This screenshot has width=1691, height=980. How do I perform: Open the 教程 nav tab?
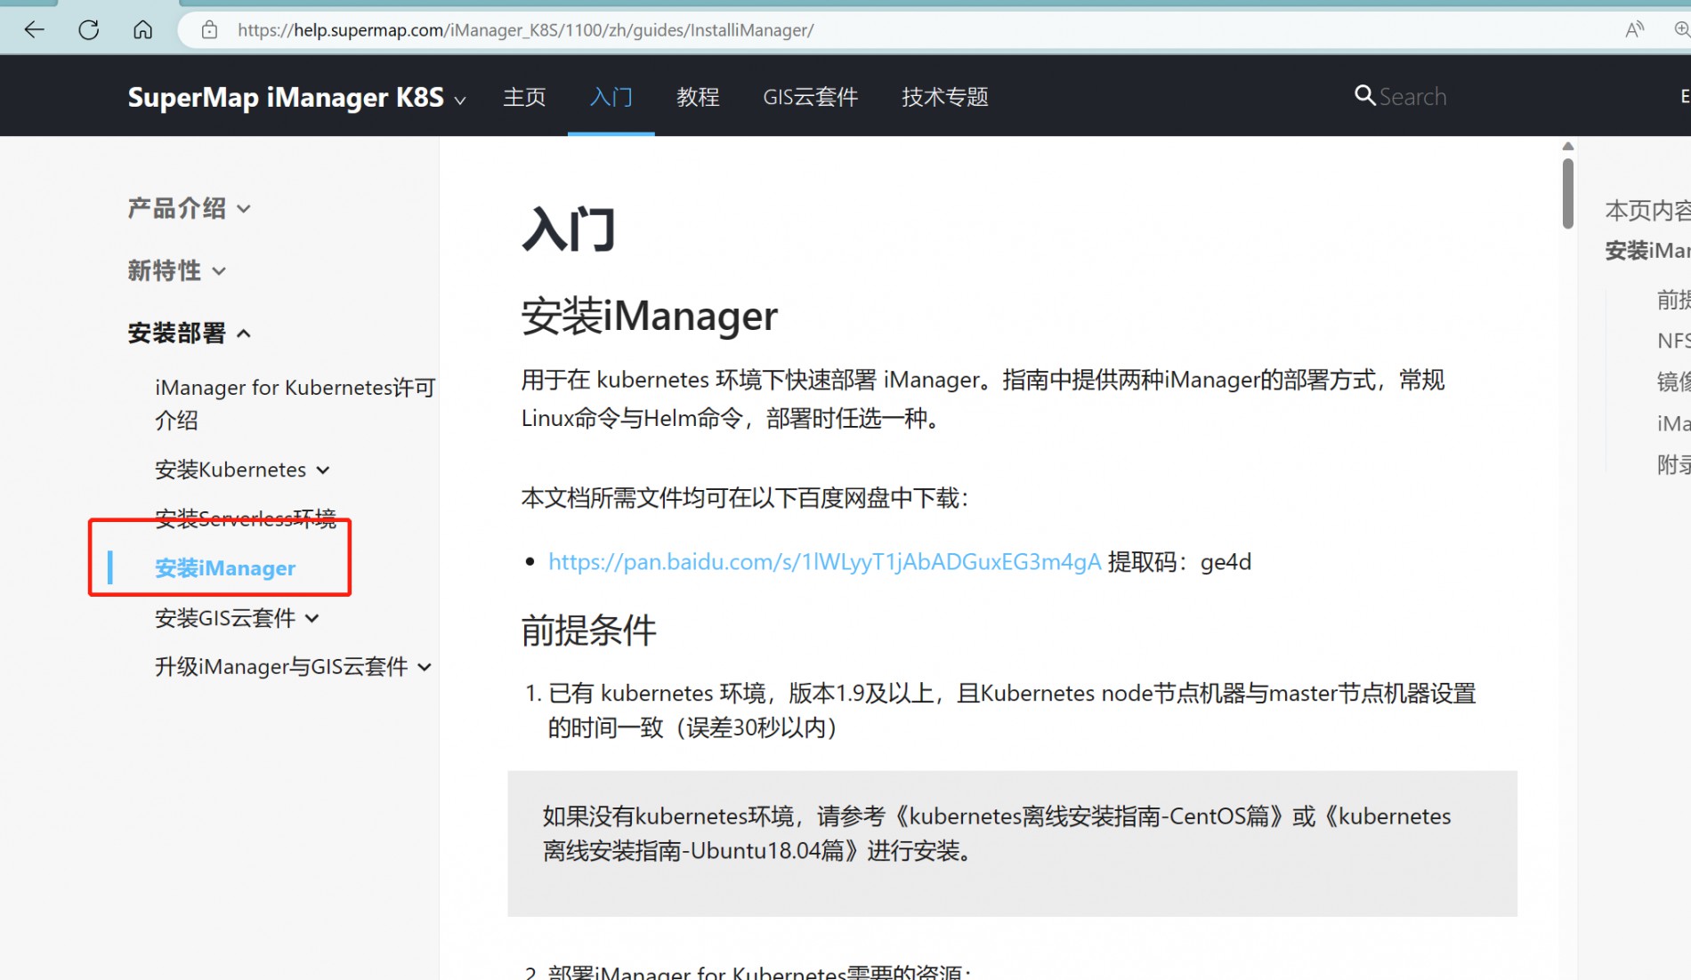(x=698, y=96)
